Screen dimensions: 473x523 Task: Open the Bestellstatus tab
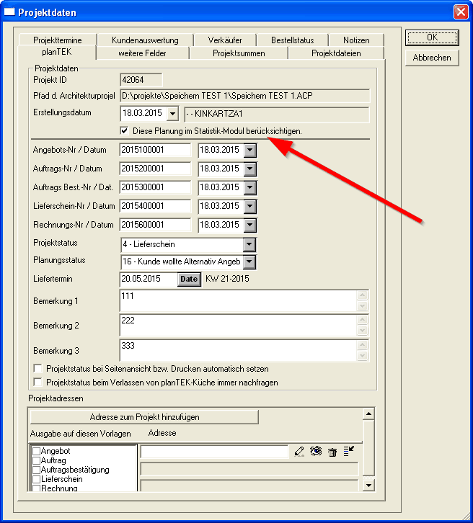click(x=292, y=40)
